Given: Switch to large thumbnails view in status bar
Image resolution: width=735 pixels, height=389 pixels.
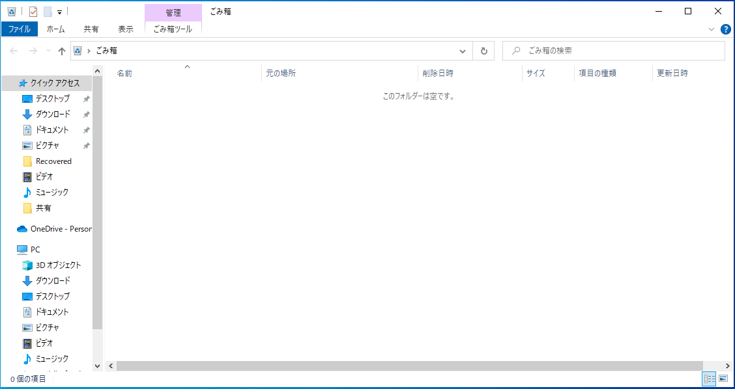Looking at the screenshot, I should pyautogui.click(x=723, y=379).
